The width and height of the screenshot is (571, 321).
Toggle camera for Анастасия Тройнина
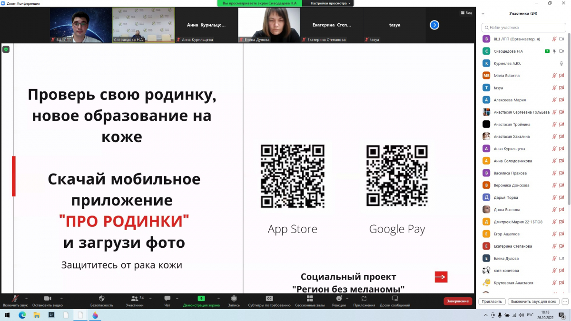point(561,124)
